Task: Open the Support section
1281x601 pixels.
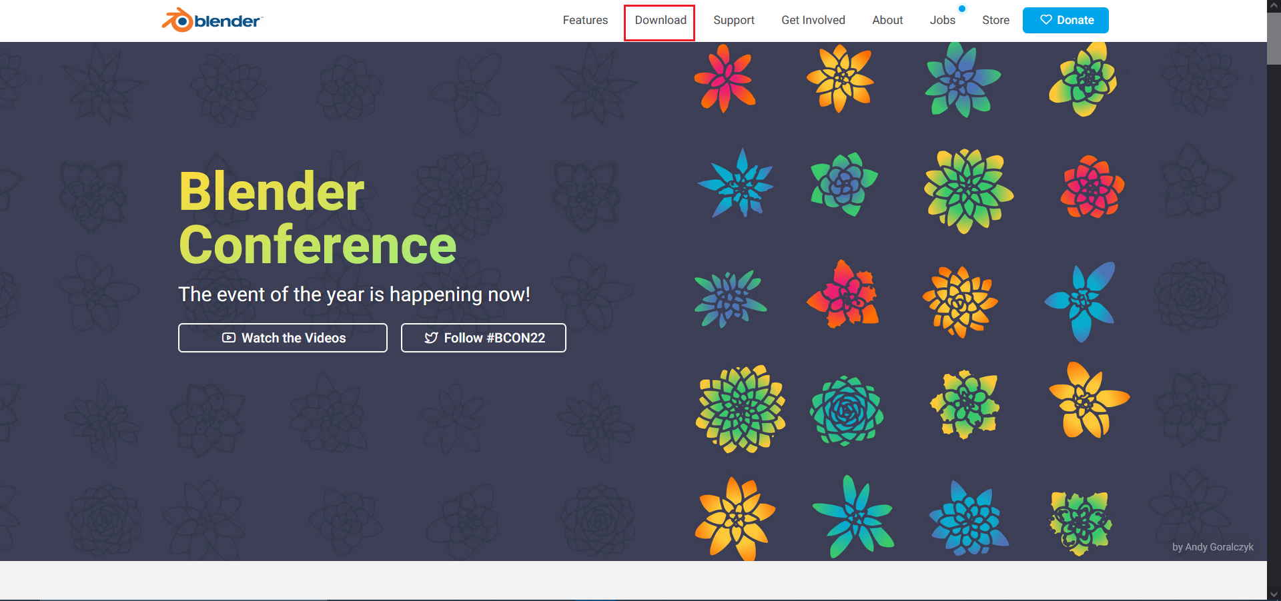Action: 733,20
